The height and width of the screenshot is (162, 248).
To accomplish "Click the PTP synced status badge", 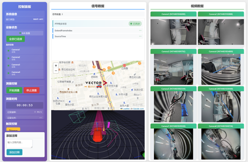I will pos(135,24).
